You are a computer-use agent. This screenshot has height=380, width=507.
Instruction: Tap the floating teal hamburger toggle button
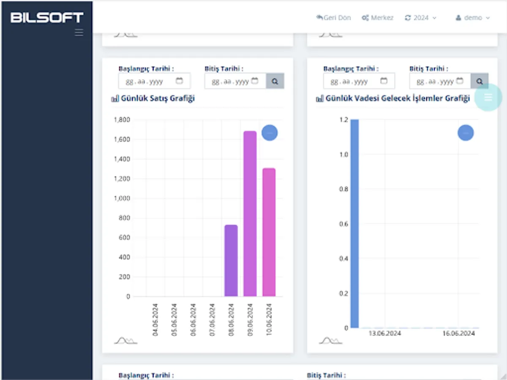pyautogui.click(x=488, y=97)
